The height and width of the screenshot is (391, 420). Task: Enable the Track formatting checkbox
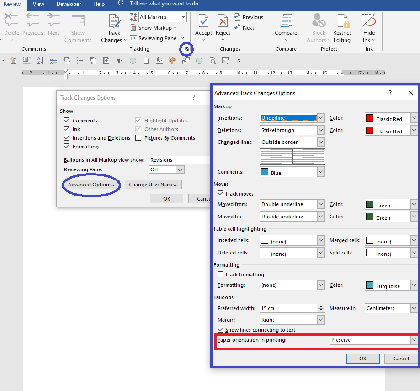[x=220, y=275]
